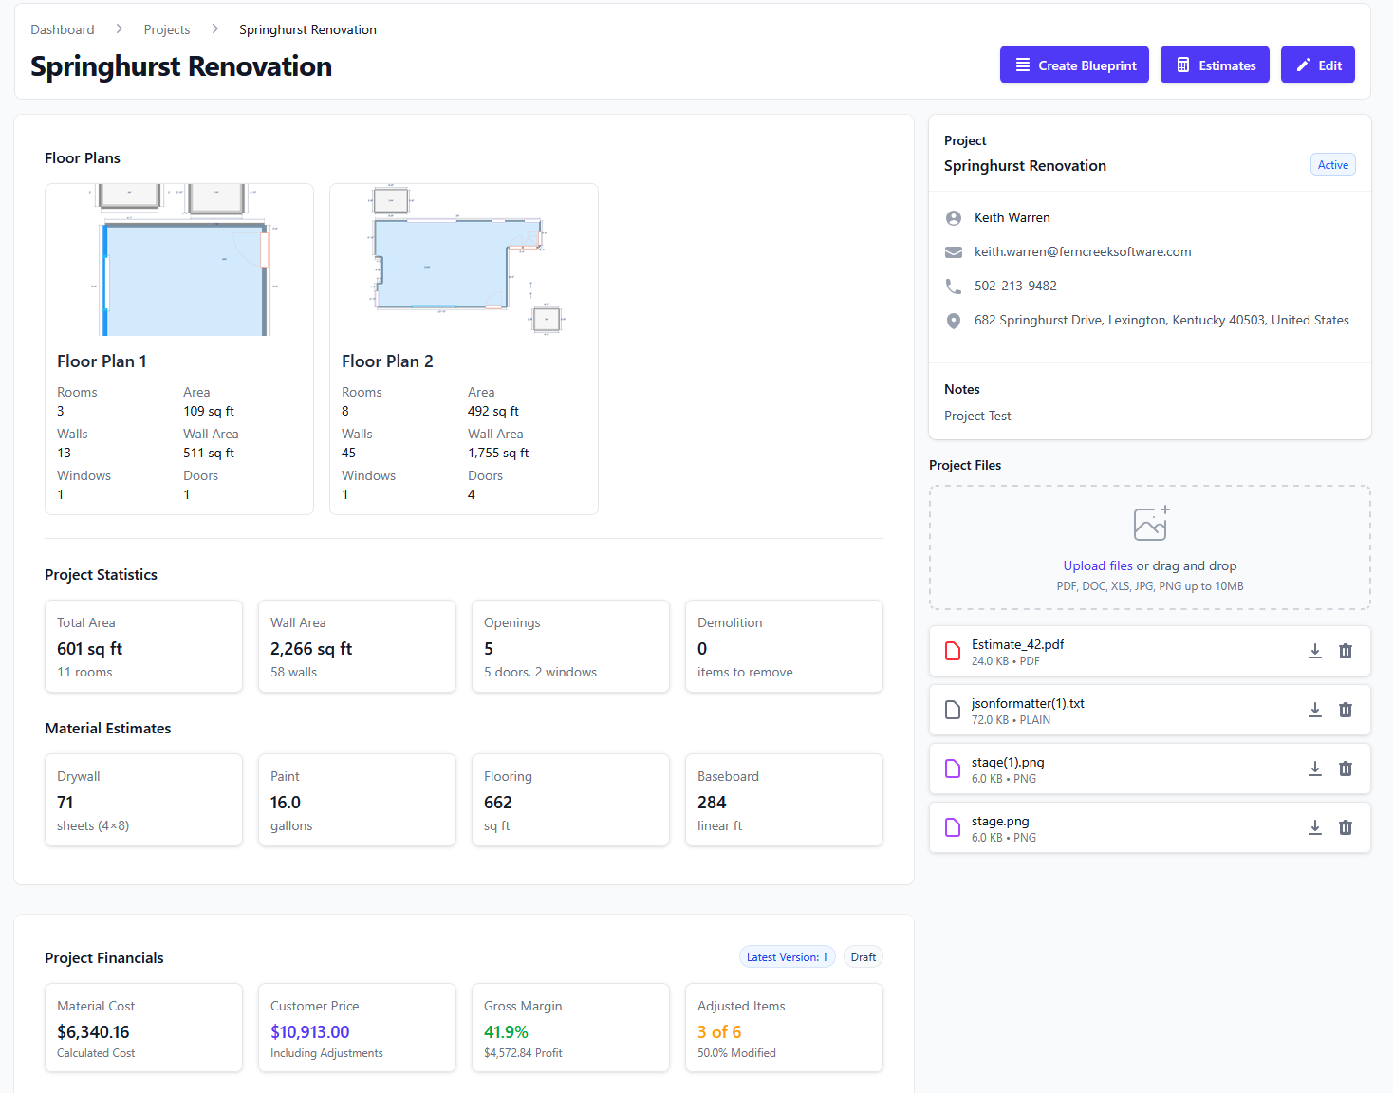Image resolution: width=1393 pixels, height=1093 pixels.
Task: Click the stage(1).png file name
Action: click(x=1008, y=762)
